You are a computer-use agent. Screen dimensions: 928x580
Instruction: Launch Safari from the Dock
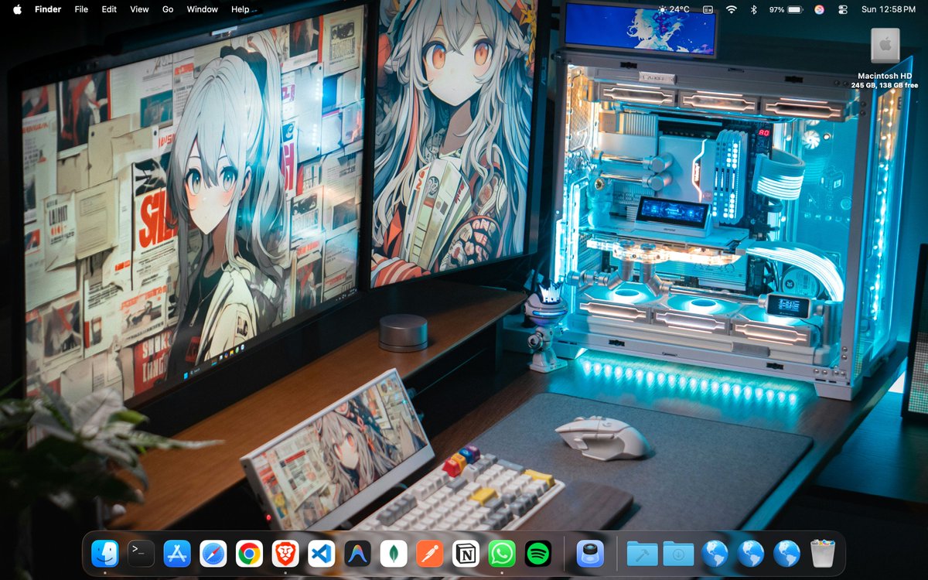pos(213,553)
